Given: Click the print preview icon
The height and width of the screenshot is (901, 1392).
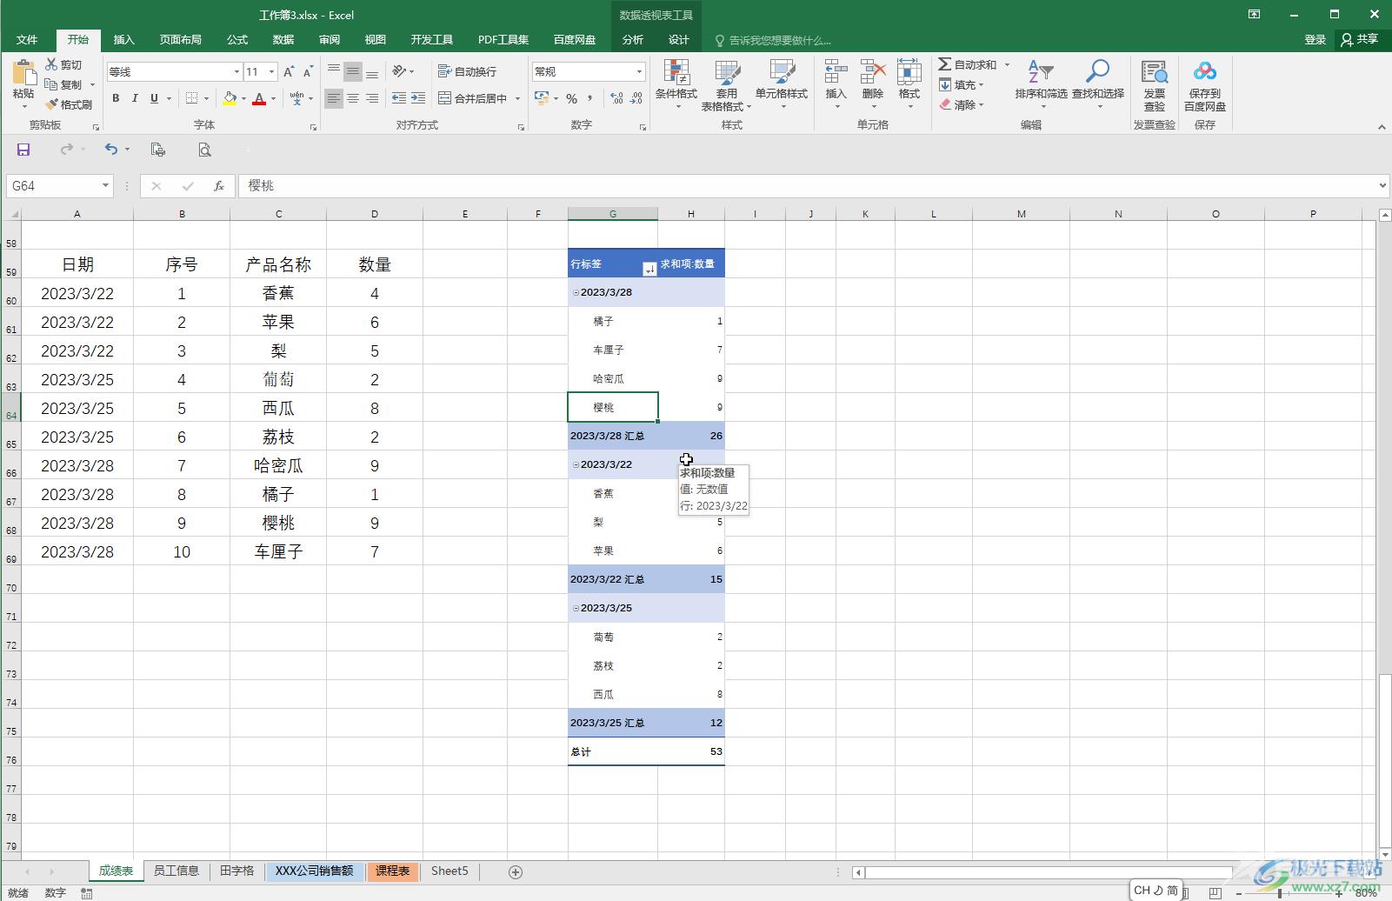Looking at the screenshot, I should [x=204, y=150].
